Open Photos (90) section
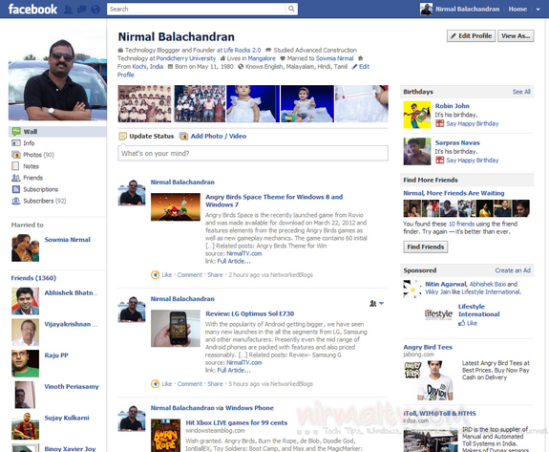This screenshot has width=549, height=452. click(x=38, y=155)
